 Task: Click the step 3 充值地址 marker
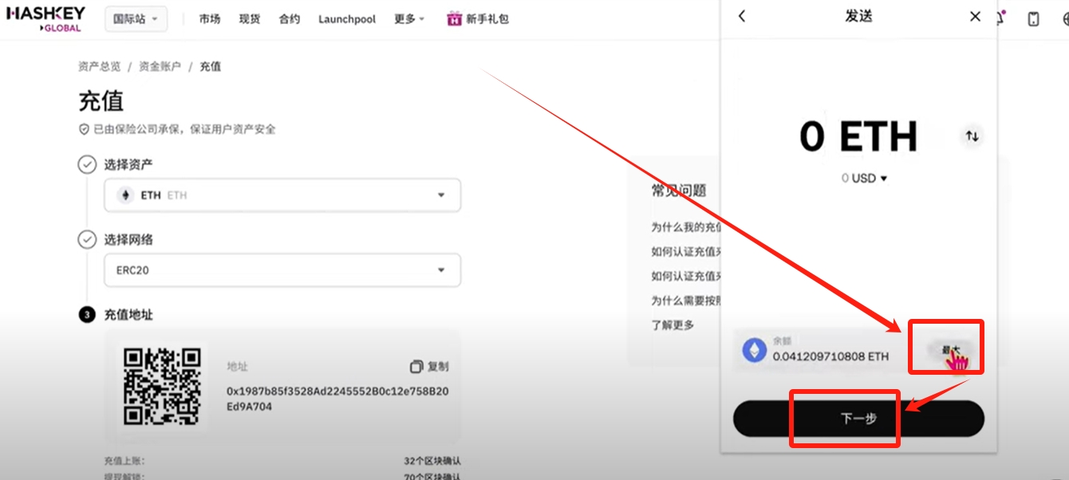point(86,315)
